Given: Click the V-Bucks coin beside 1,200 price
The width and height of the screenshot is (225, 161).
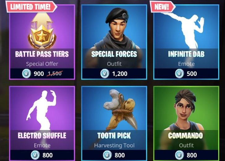Looking at the screenshot, I should pos(105,74).
